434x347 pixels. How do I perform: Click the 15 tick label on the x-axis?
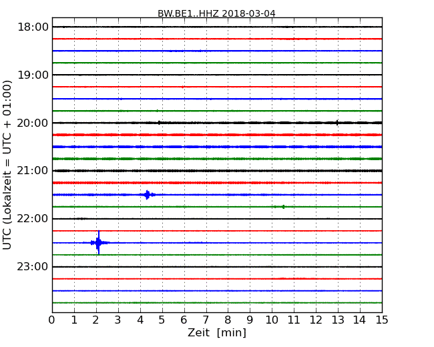[382, 320]
